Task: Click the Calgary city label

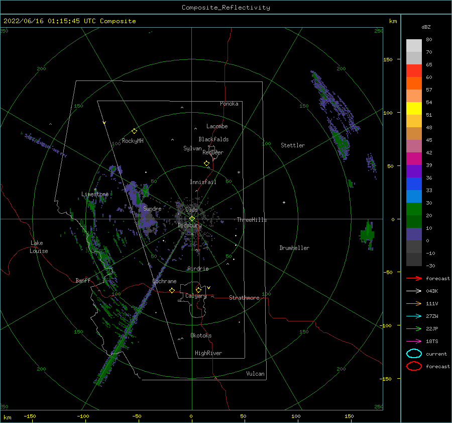Action: [x=196, y=296]
